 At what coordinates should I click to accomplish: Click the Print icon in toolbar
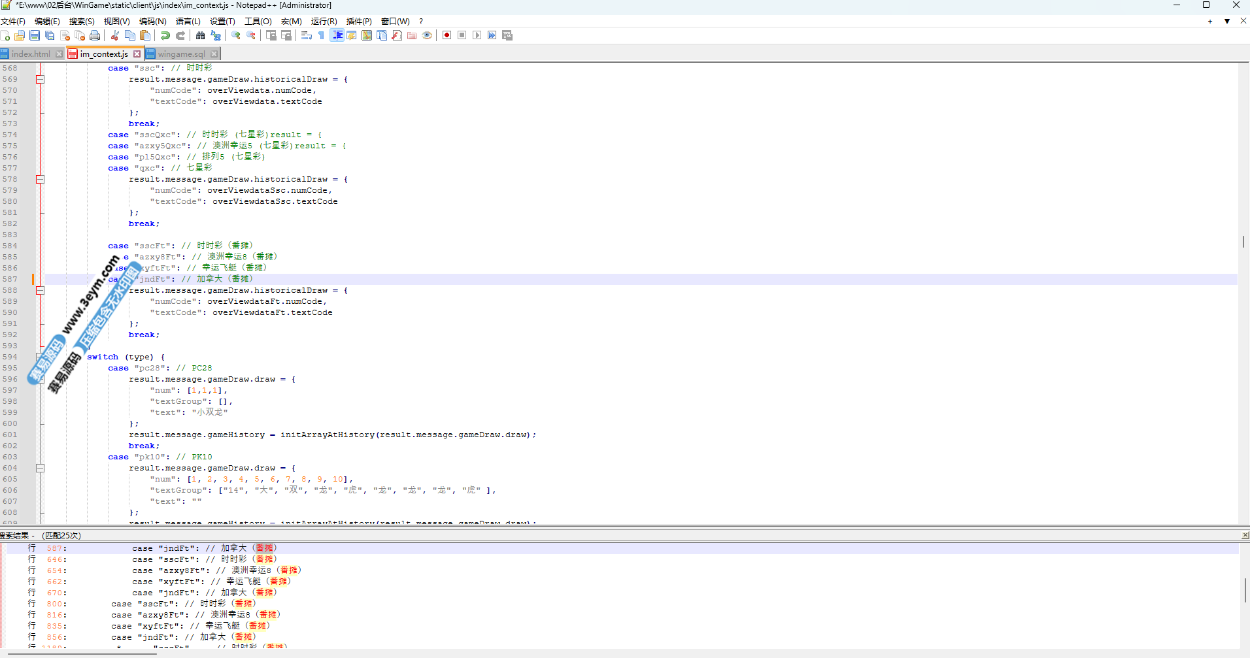(x=95, y=35)
